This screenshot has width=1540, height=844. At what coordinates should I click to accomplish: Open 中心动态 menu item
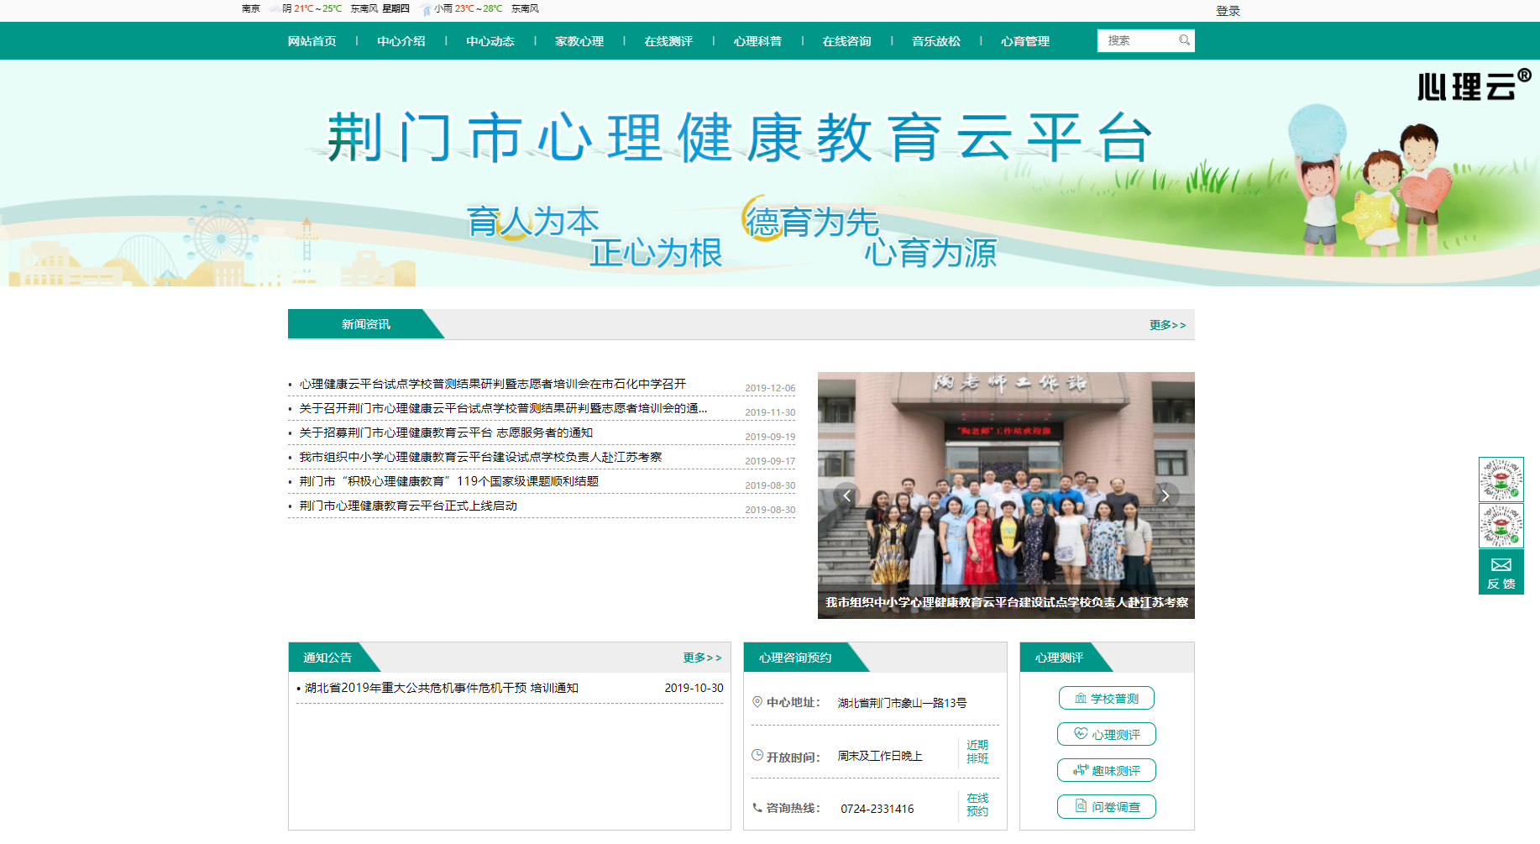pyautogui.click(x=490, y=41)
